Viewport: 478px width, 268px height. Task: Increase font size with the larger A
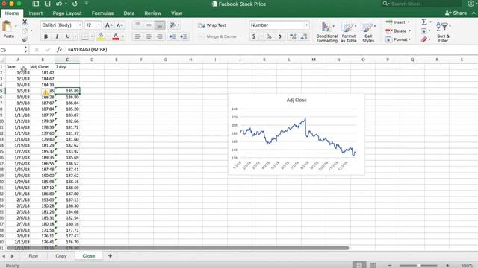108,25
